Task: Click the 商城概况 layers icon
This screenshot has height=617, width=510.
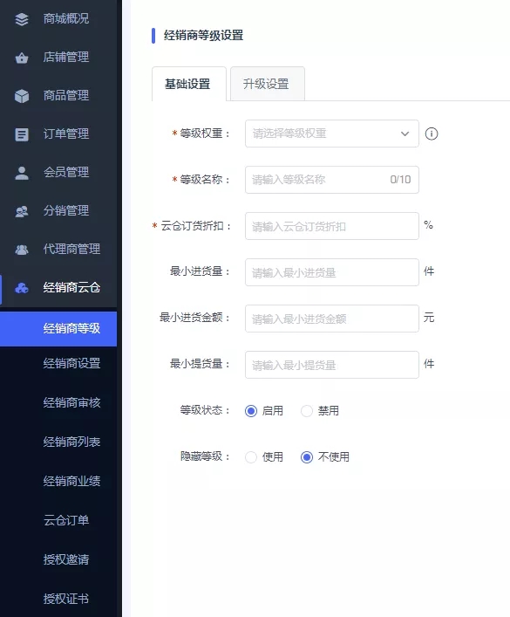Action: click(x=22, y=19)
